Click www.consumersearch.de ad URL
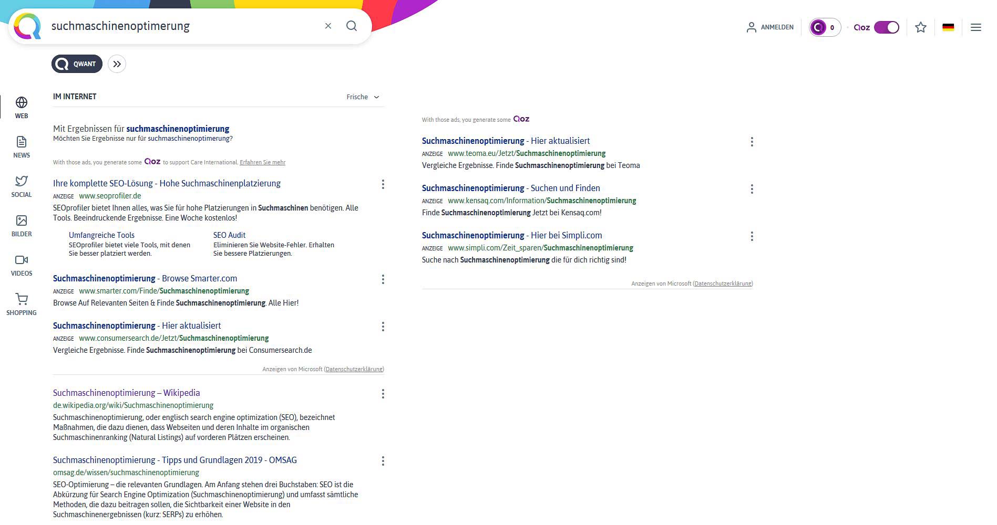Viewport: 997px width, 525px height. (x=174, y=338)
